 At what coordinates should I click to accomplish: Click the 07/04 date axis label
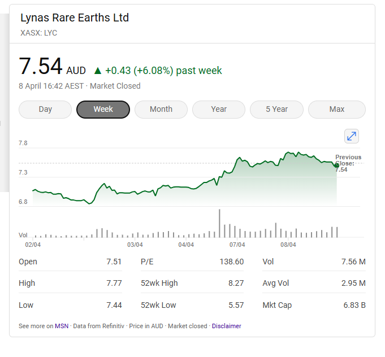(x=237, y=245)
